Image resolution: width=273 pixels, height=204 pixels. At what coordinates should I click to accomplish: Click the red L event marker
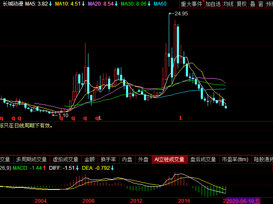click(181, 118)
